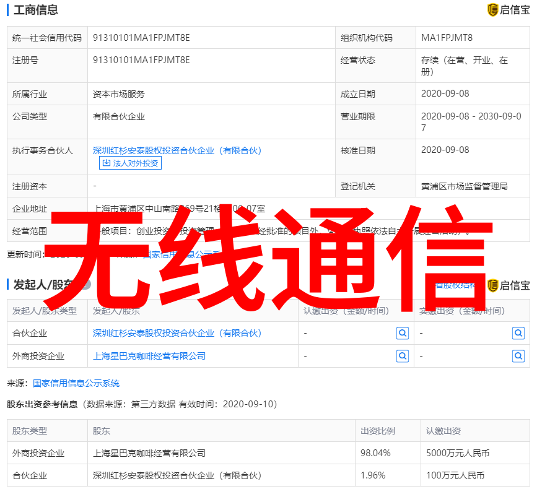537x489 pixels.
Task: Click the 工商信息 section heading
Action: point(36,10)
